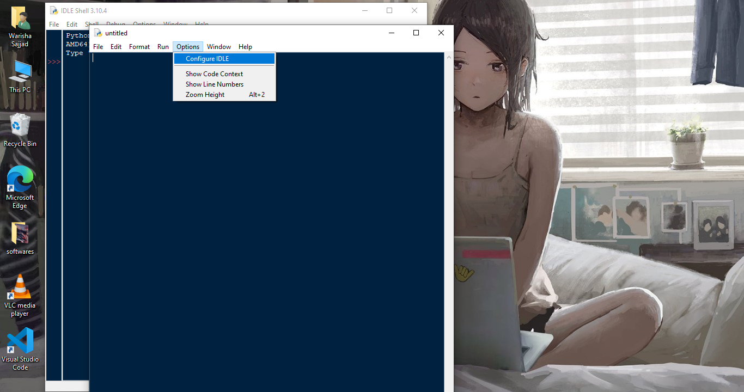The width and height of the screenshot is (744, 392).
Task: Choose Zoom Height menu entry
Action: point(224,95)
